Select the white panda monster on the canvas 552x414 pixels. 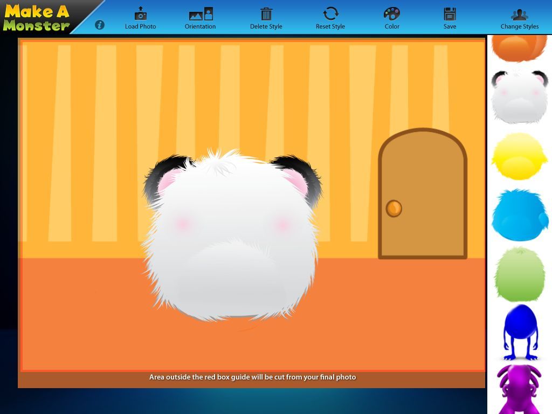[232, 235]
